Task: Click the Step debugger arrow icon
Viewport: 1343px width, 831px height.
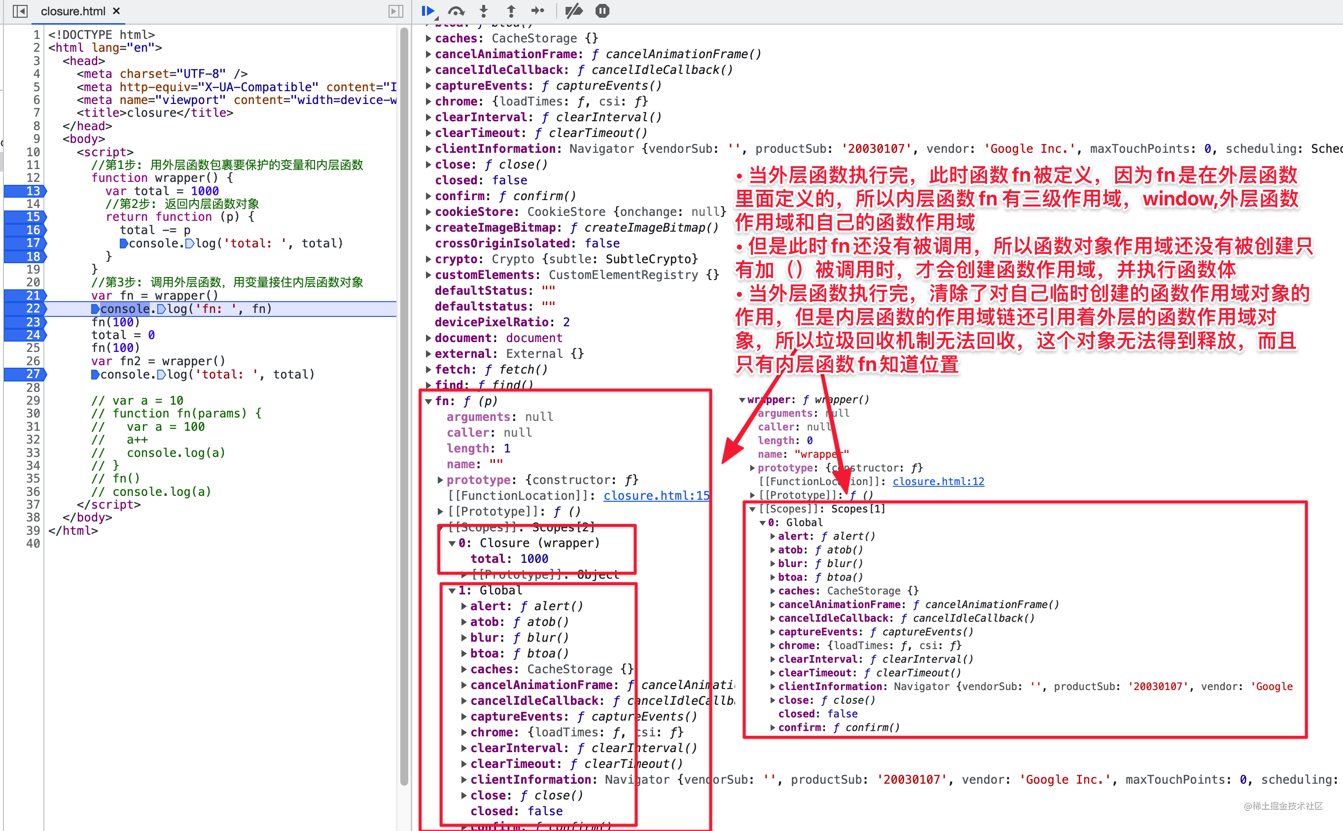Action: (538, 11)
